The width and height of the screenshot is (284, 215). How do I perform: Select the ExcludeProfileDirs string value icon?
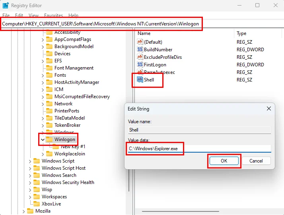(x=140, y=57)
